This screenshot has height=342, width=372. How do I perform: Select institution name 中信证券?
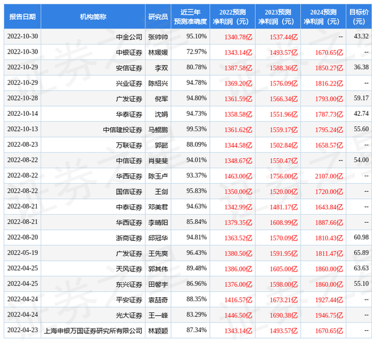pyautogui.click(x=129, y=161)
